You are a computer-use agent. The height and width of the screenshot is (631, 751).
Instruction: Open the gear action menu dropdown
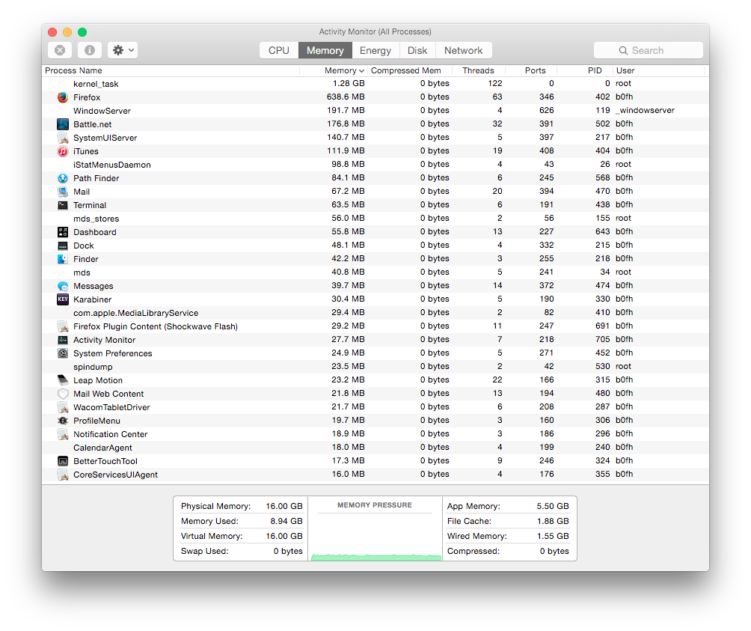pyautogui.click(x=123, y=50)
